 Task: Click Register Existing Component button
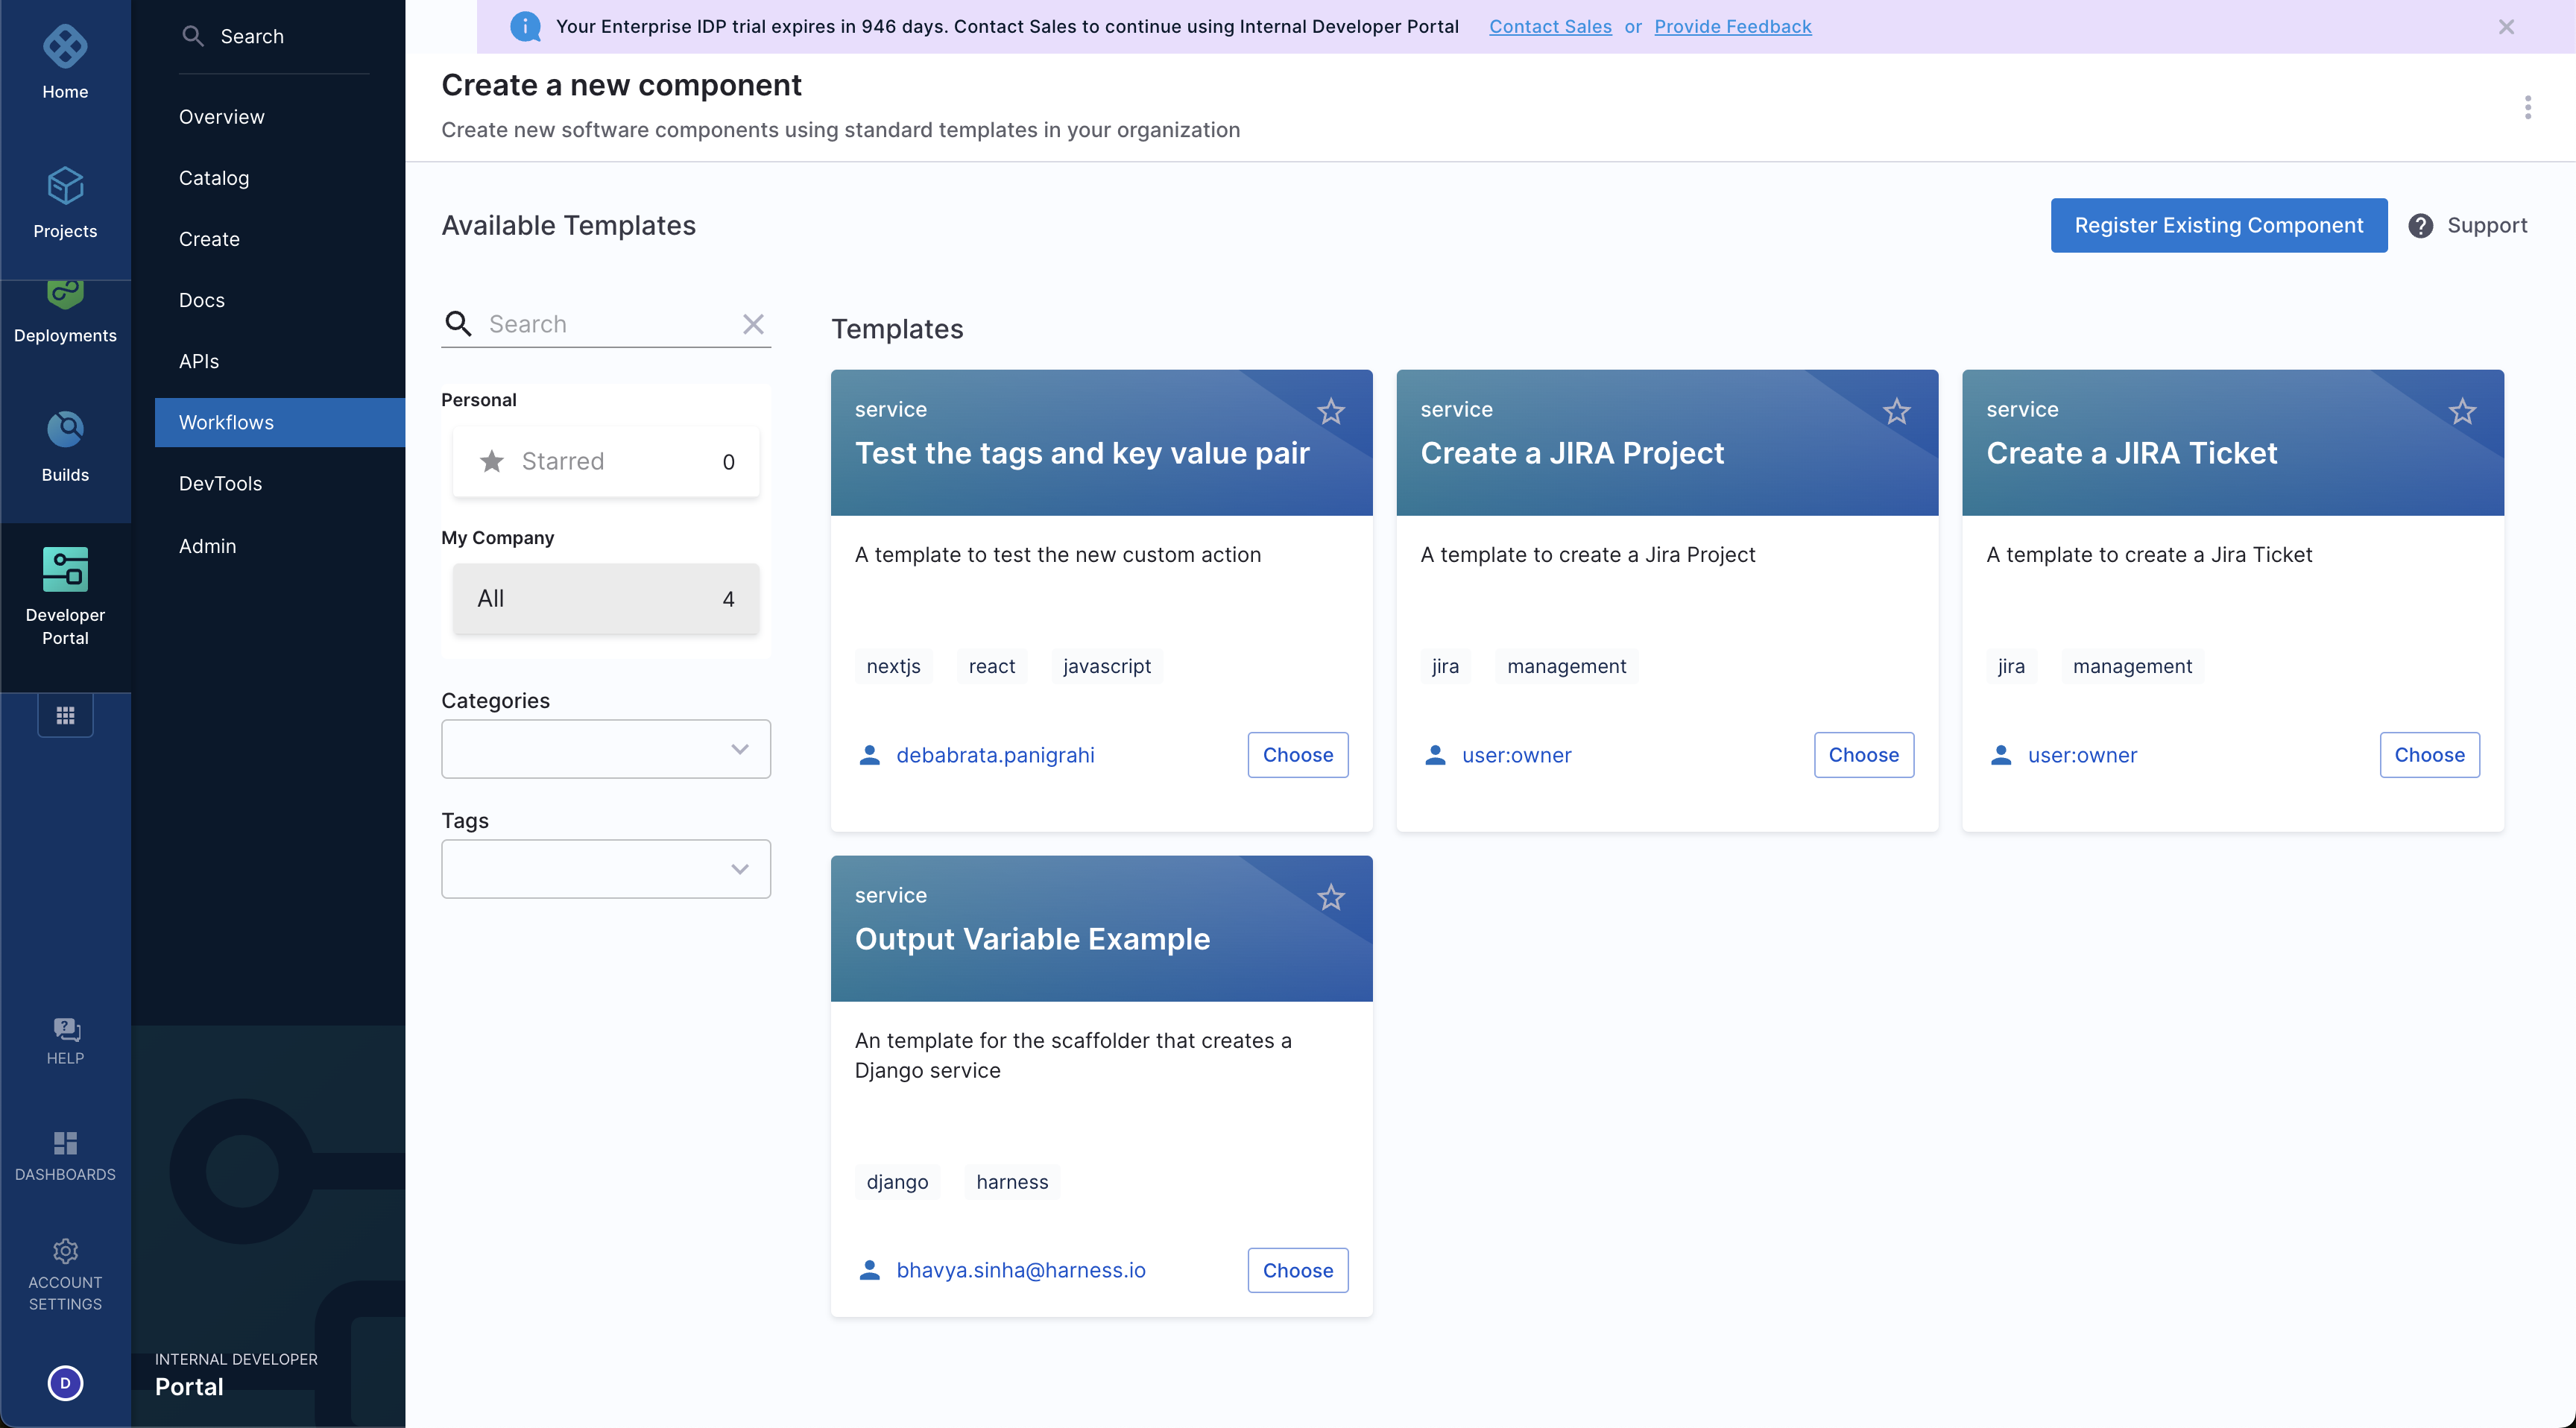(x=2218, y=225)
